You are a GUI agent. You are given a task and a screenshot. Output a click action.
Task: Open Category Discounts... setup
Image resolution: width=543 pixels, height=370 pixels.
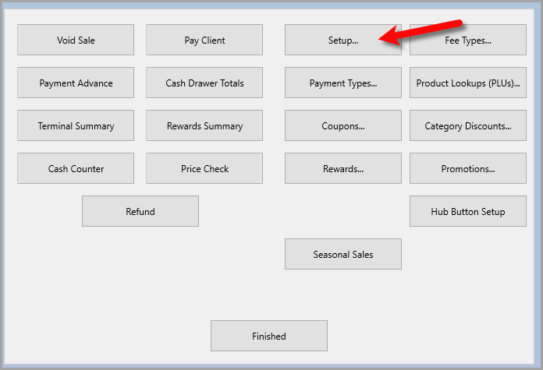tap(468, 125)
